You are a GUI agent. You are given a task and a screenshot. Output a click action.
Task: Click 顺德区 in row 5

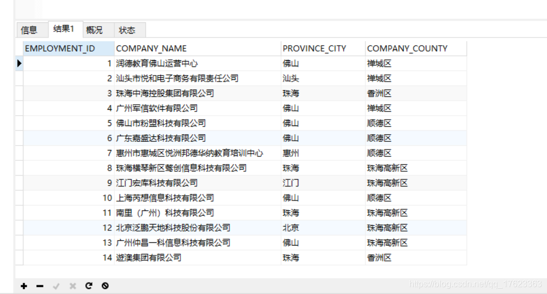416,123
